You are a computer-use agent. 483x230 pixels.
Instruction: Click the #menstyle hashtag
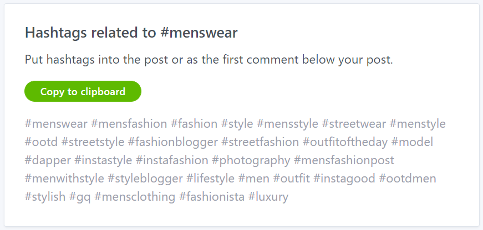click(x=418, y=124)
